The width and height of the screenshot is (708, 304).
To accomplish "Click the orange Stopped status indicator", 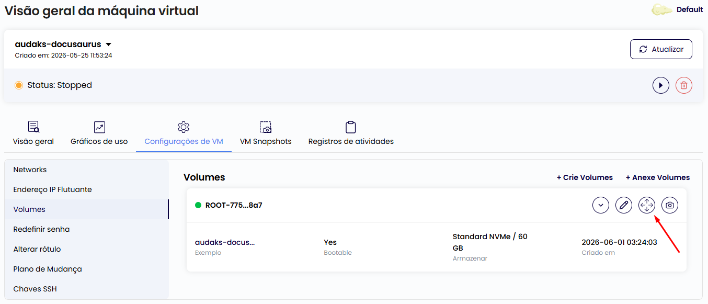I will click(19, 85).
